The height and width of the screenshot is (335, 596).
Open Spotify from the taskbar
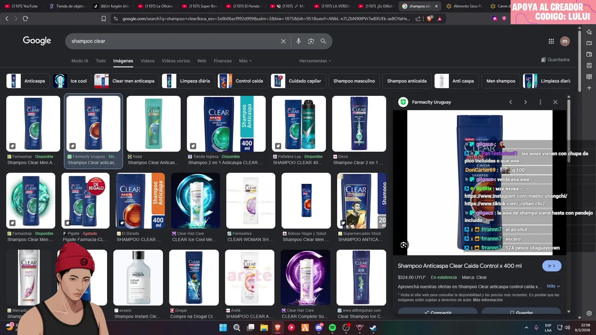[332, 328]
